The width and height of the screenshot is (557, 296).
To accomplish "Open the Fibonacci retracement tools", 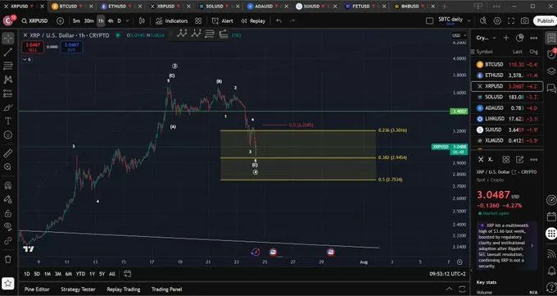I will point(8,66).
